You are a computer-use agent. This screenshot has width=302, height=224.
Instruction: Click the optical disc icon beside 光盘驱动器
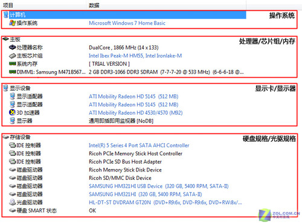click(12, 202)
